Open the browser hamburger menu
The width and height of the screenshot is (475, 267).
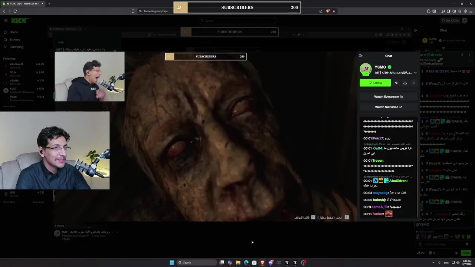click(x=471, y=11)
